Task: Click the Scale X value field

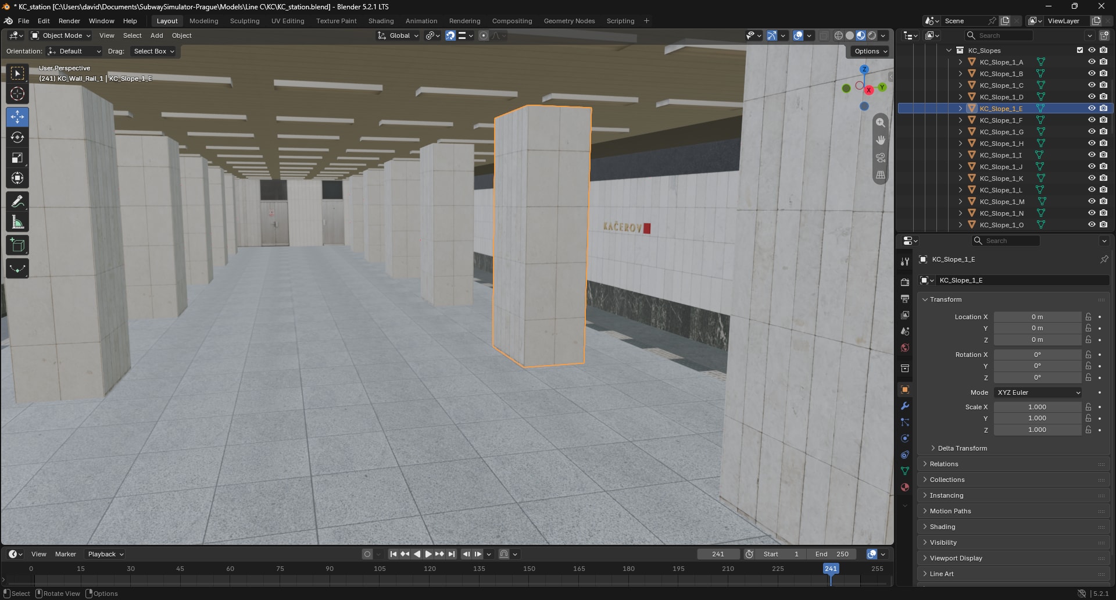Action: [x=1038, y=407]
